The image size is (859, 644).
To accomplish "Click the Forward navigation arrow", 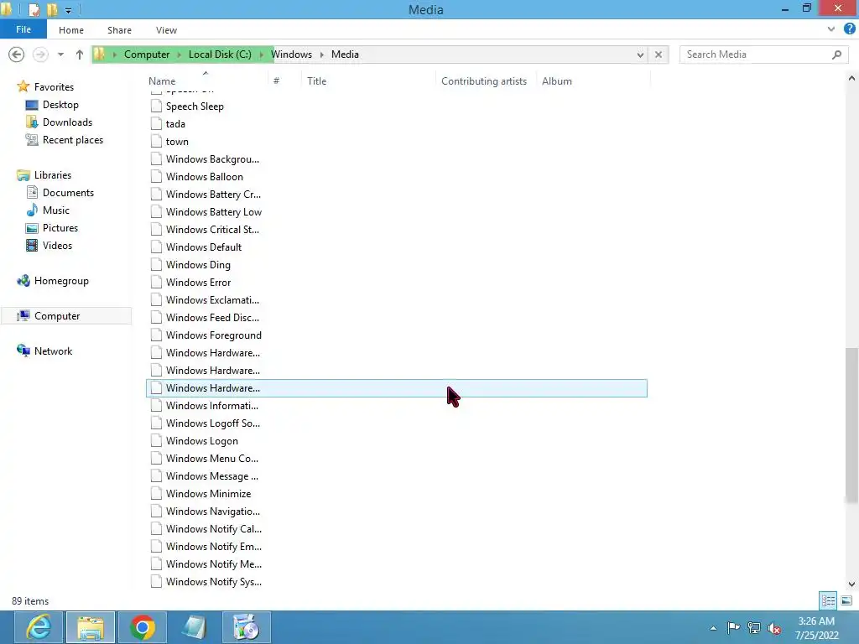I will tap(40, 55).
